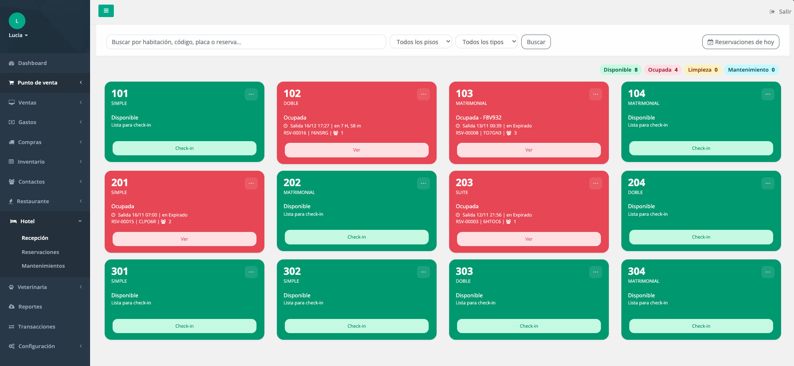The image size is (794, 366).
Task: Open room 304 options ellipsis menu
Action: pos(768,272)
